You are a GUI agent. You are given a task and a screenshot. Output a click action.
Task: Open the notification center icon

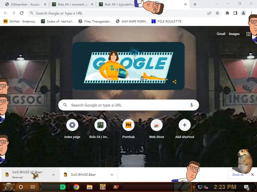click(247, 187)
